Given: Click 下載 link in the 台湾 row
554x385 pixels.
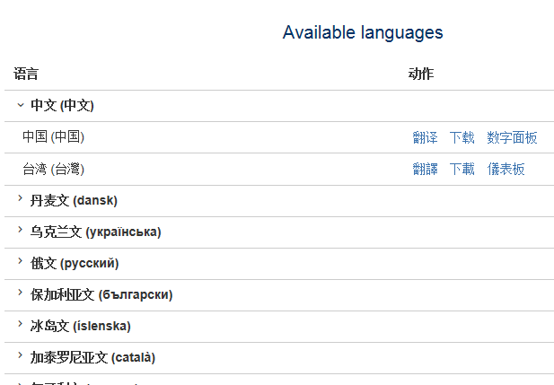Looking at the screenshot, I should 462,169.
